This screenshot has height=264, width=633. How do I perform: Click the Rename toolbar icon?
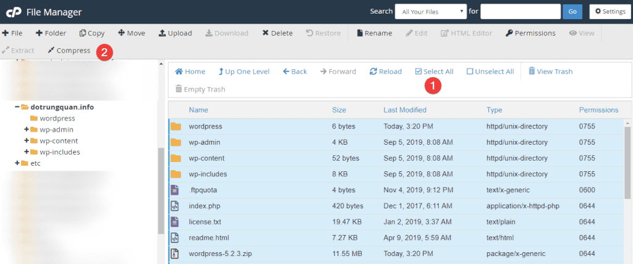360,33
